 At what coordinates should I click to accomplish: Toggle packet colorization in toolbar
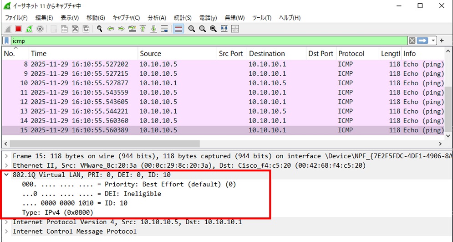coord(178,29)
